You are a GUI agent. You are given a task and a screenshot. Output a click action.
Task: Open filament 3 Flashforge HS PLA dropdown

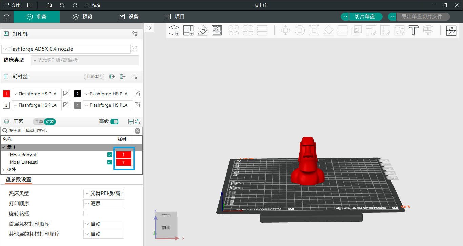[37, 105]
